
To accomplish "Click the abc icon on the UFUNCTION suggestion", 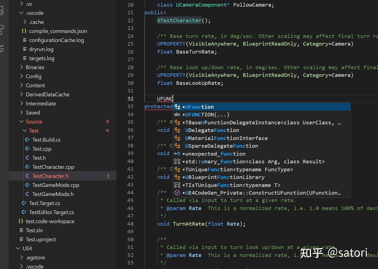I will point(177,114).
